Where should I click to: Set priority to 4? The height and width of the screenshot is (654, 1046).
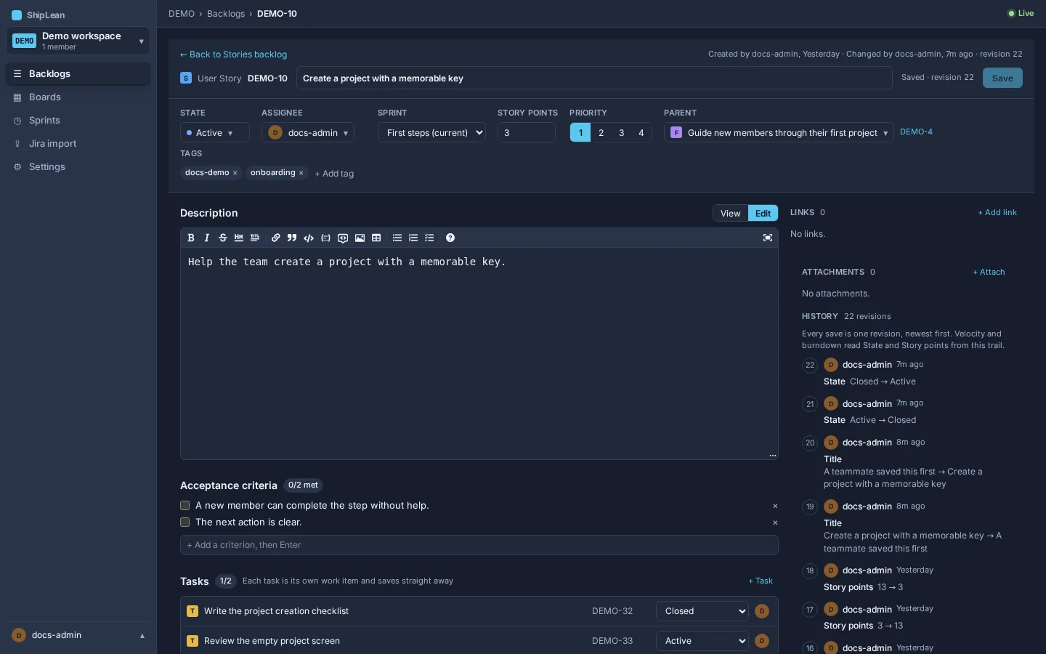641,132
